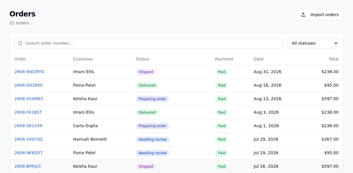This screenshot has width=353, height=173.
Task: Click the Order column header
Action: [20, 59]
